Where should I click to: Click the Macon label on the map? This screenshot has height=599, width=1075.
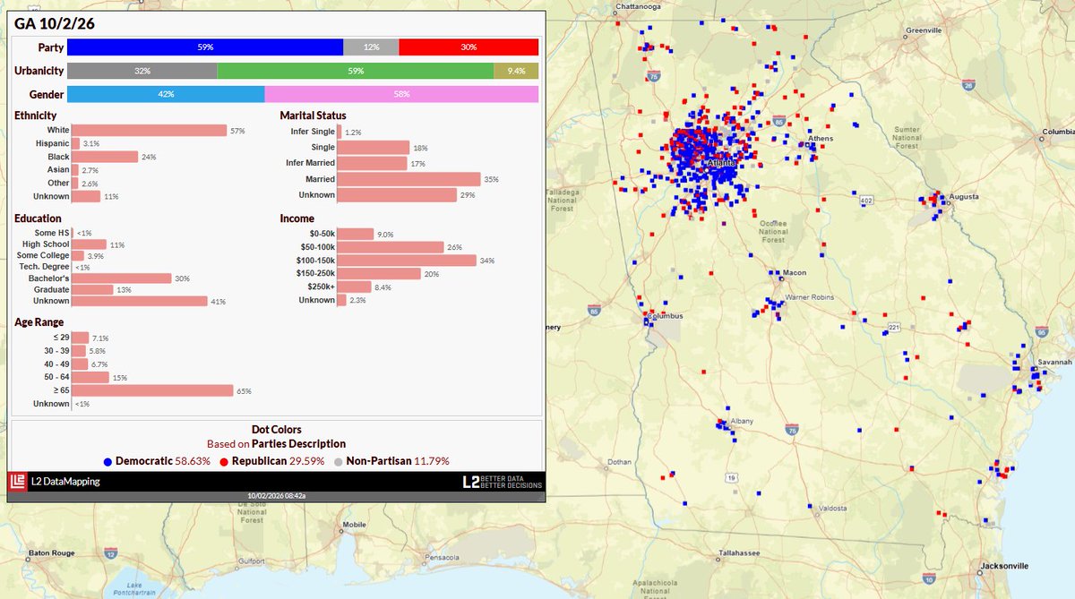(x=794, y=273)
